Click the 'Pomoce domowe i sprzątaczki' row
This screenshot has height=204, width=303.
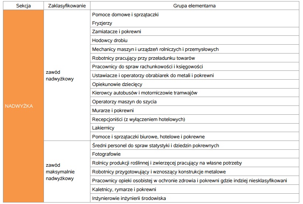tap(194, 14)
